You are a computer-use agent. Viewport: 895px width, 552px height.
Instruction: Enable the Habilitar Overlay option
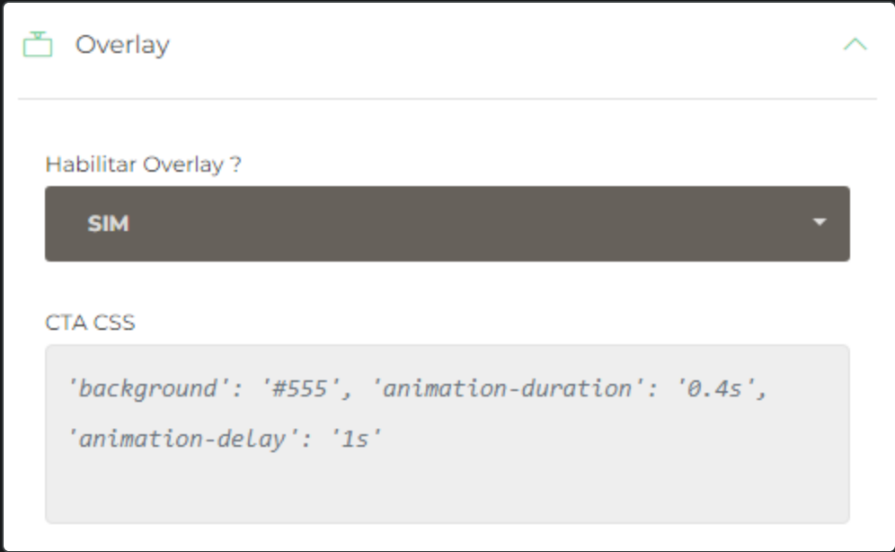(447, 223)
